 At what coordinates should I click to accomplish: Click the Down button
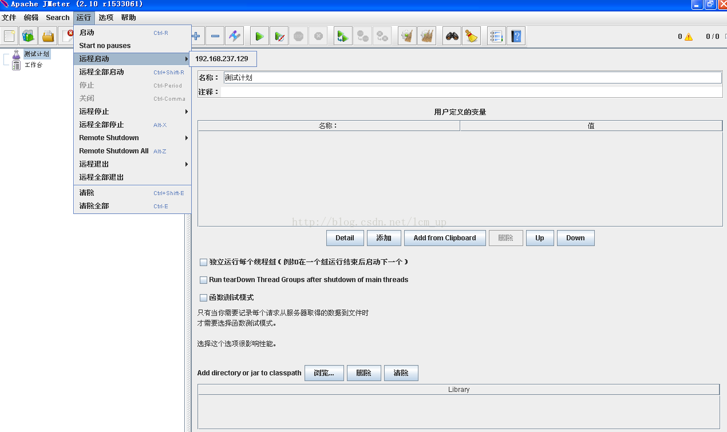click(576, 238)
